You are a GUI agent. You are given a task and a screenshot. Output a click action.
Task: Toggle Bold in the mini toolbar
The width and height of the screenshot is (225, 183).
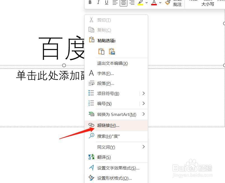pyautogui.click(x=90, y=3)
